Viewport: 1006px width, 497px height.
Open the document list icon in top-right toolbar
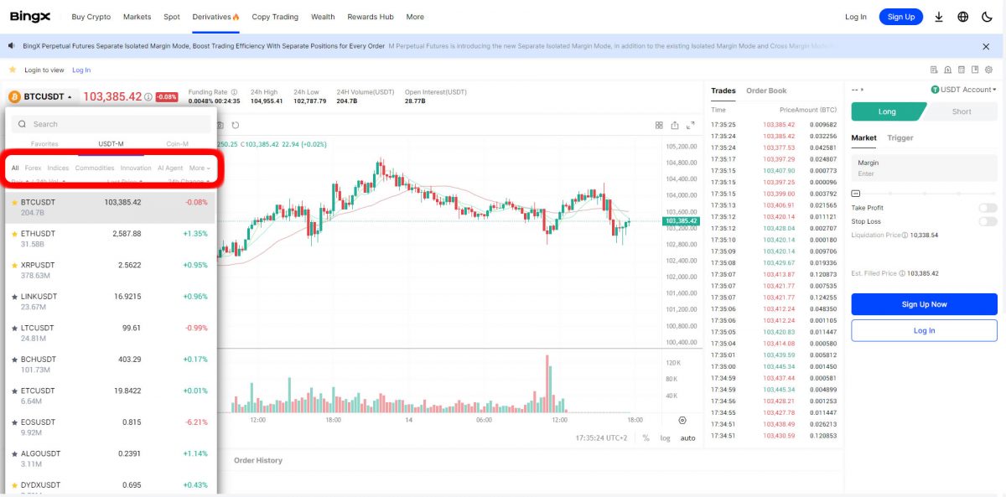(934, 70)
